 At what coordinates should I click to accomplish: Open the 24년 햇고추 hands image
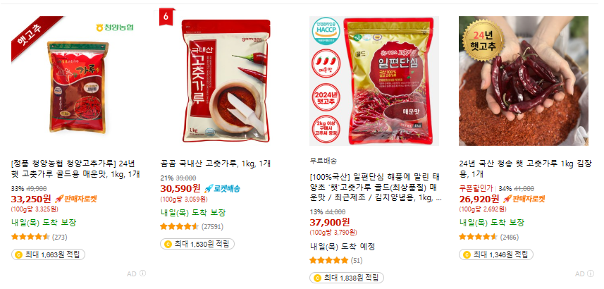[x=524, y=81]
